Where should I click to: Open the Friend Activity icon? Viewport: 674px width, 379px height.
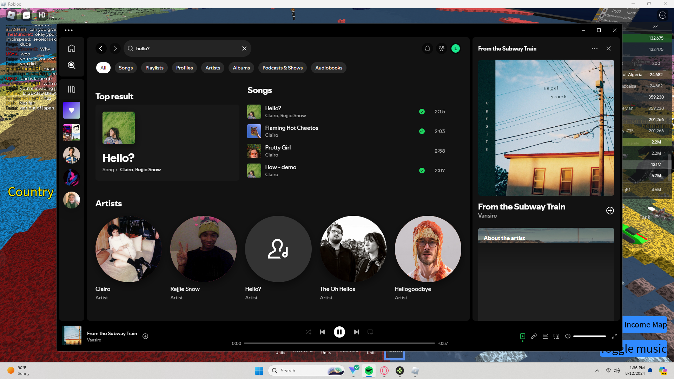[x=442, y=48]
